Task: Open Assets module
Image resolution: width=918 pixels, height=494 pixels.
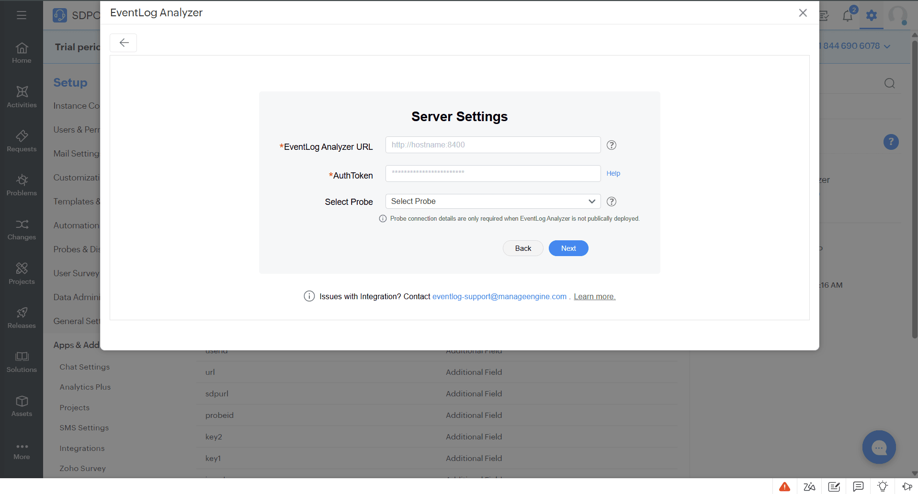Action: click(22, 406)
